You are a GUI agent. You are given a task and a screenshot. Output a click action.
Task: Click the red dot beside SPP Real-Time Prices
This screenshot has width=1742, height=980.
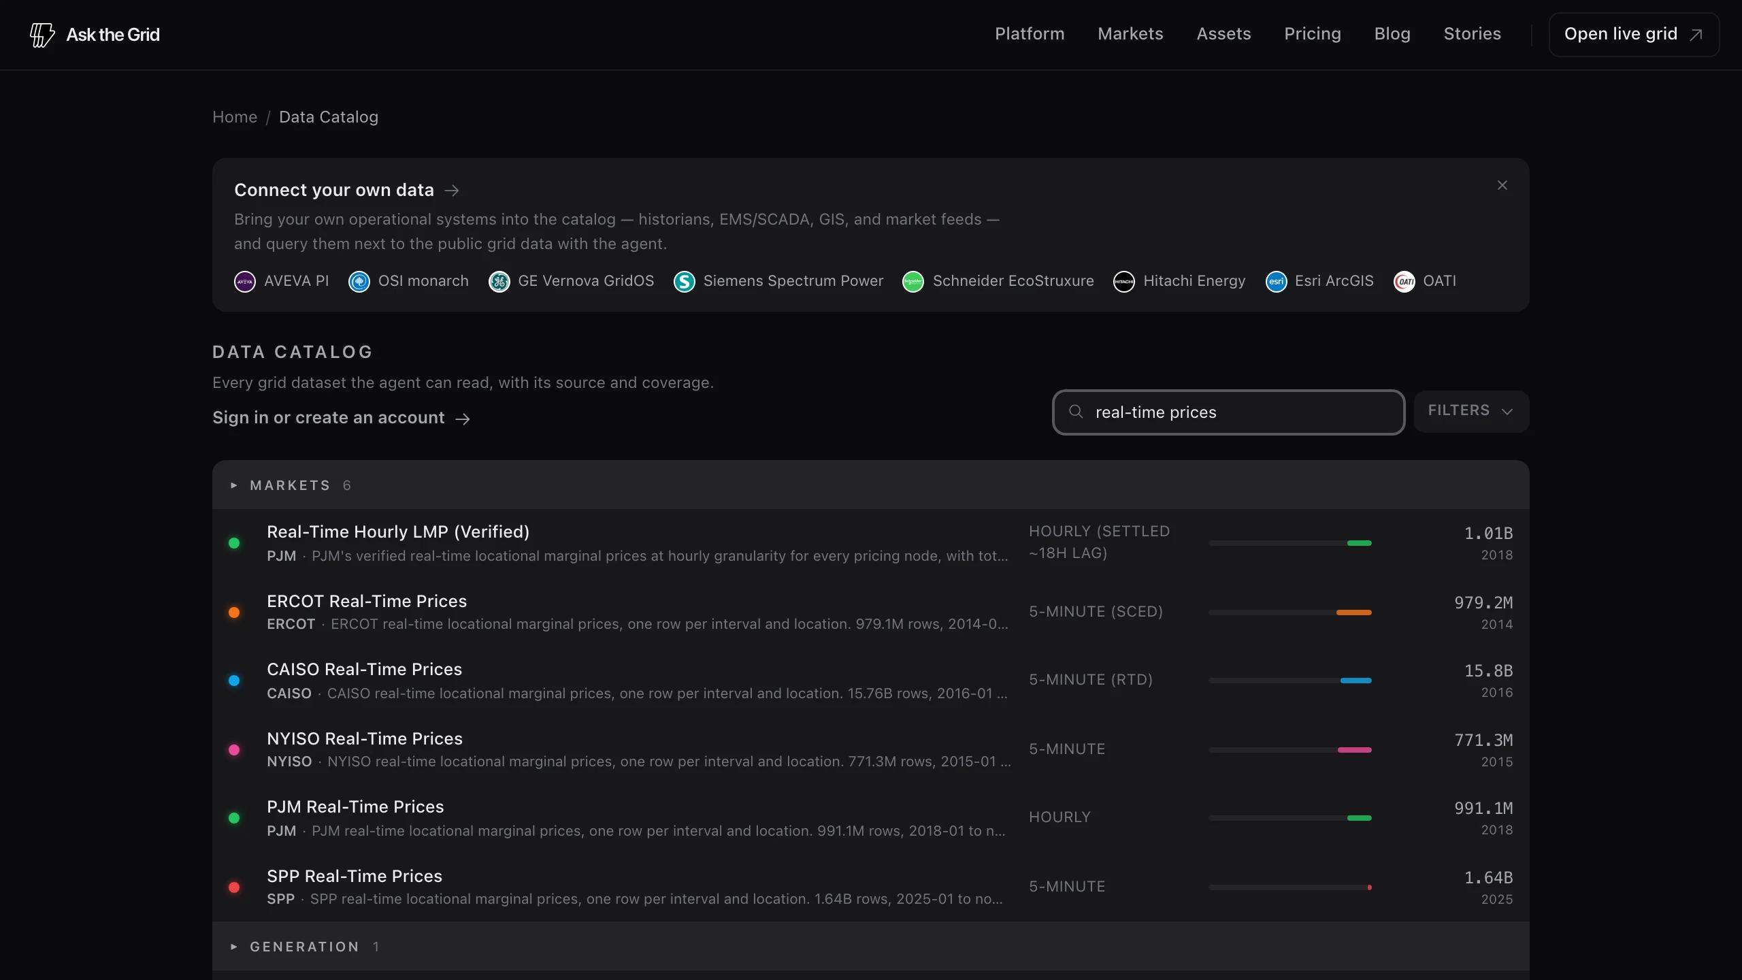(234, 887)
